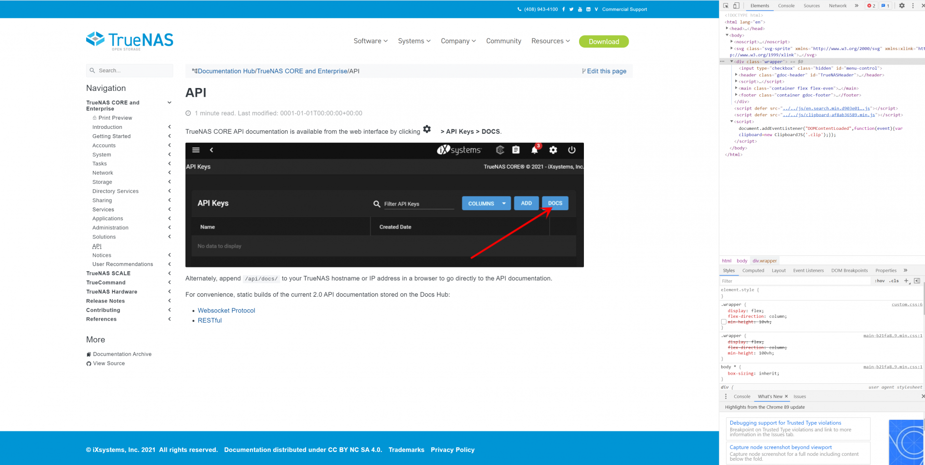Click the DevTools inspect element picker icon
The image size is (925, 465).
pos(726,6)
